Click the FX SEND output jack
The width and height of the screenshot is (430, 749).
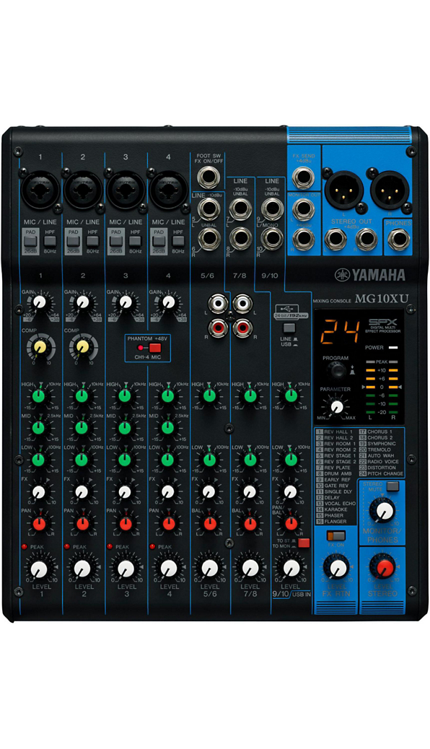(x=304, y=179)
